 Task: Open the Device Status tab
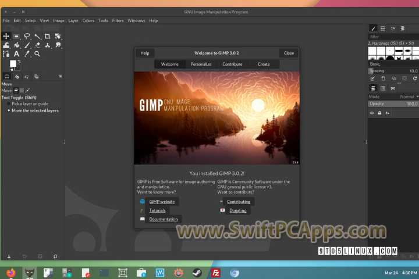coord(17,77)
